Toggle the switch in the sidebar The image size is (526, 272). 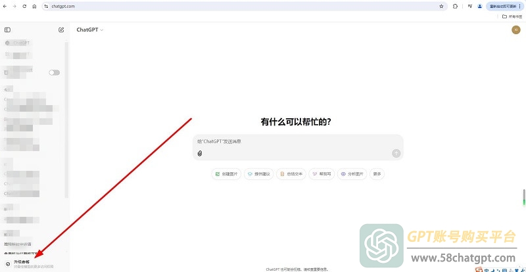(55, 72)
